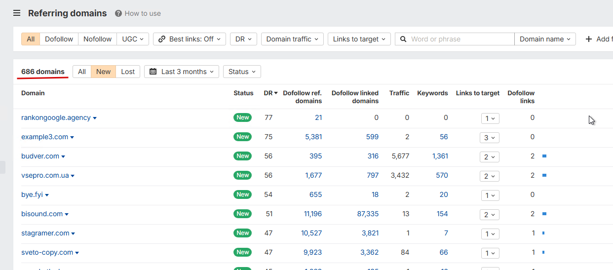This screenshot has height=270, width=613.
Task: Expand links to target for example3.com
Action: point(490,137)
